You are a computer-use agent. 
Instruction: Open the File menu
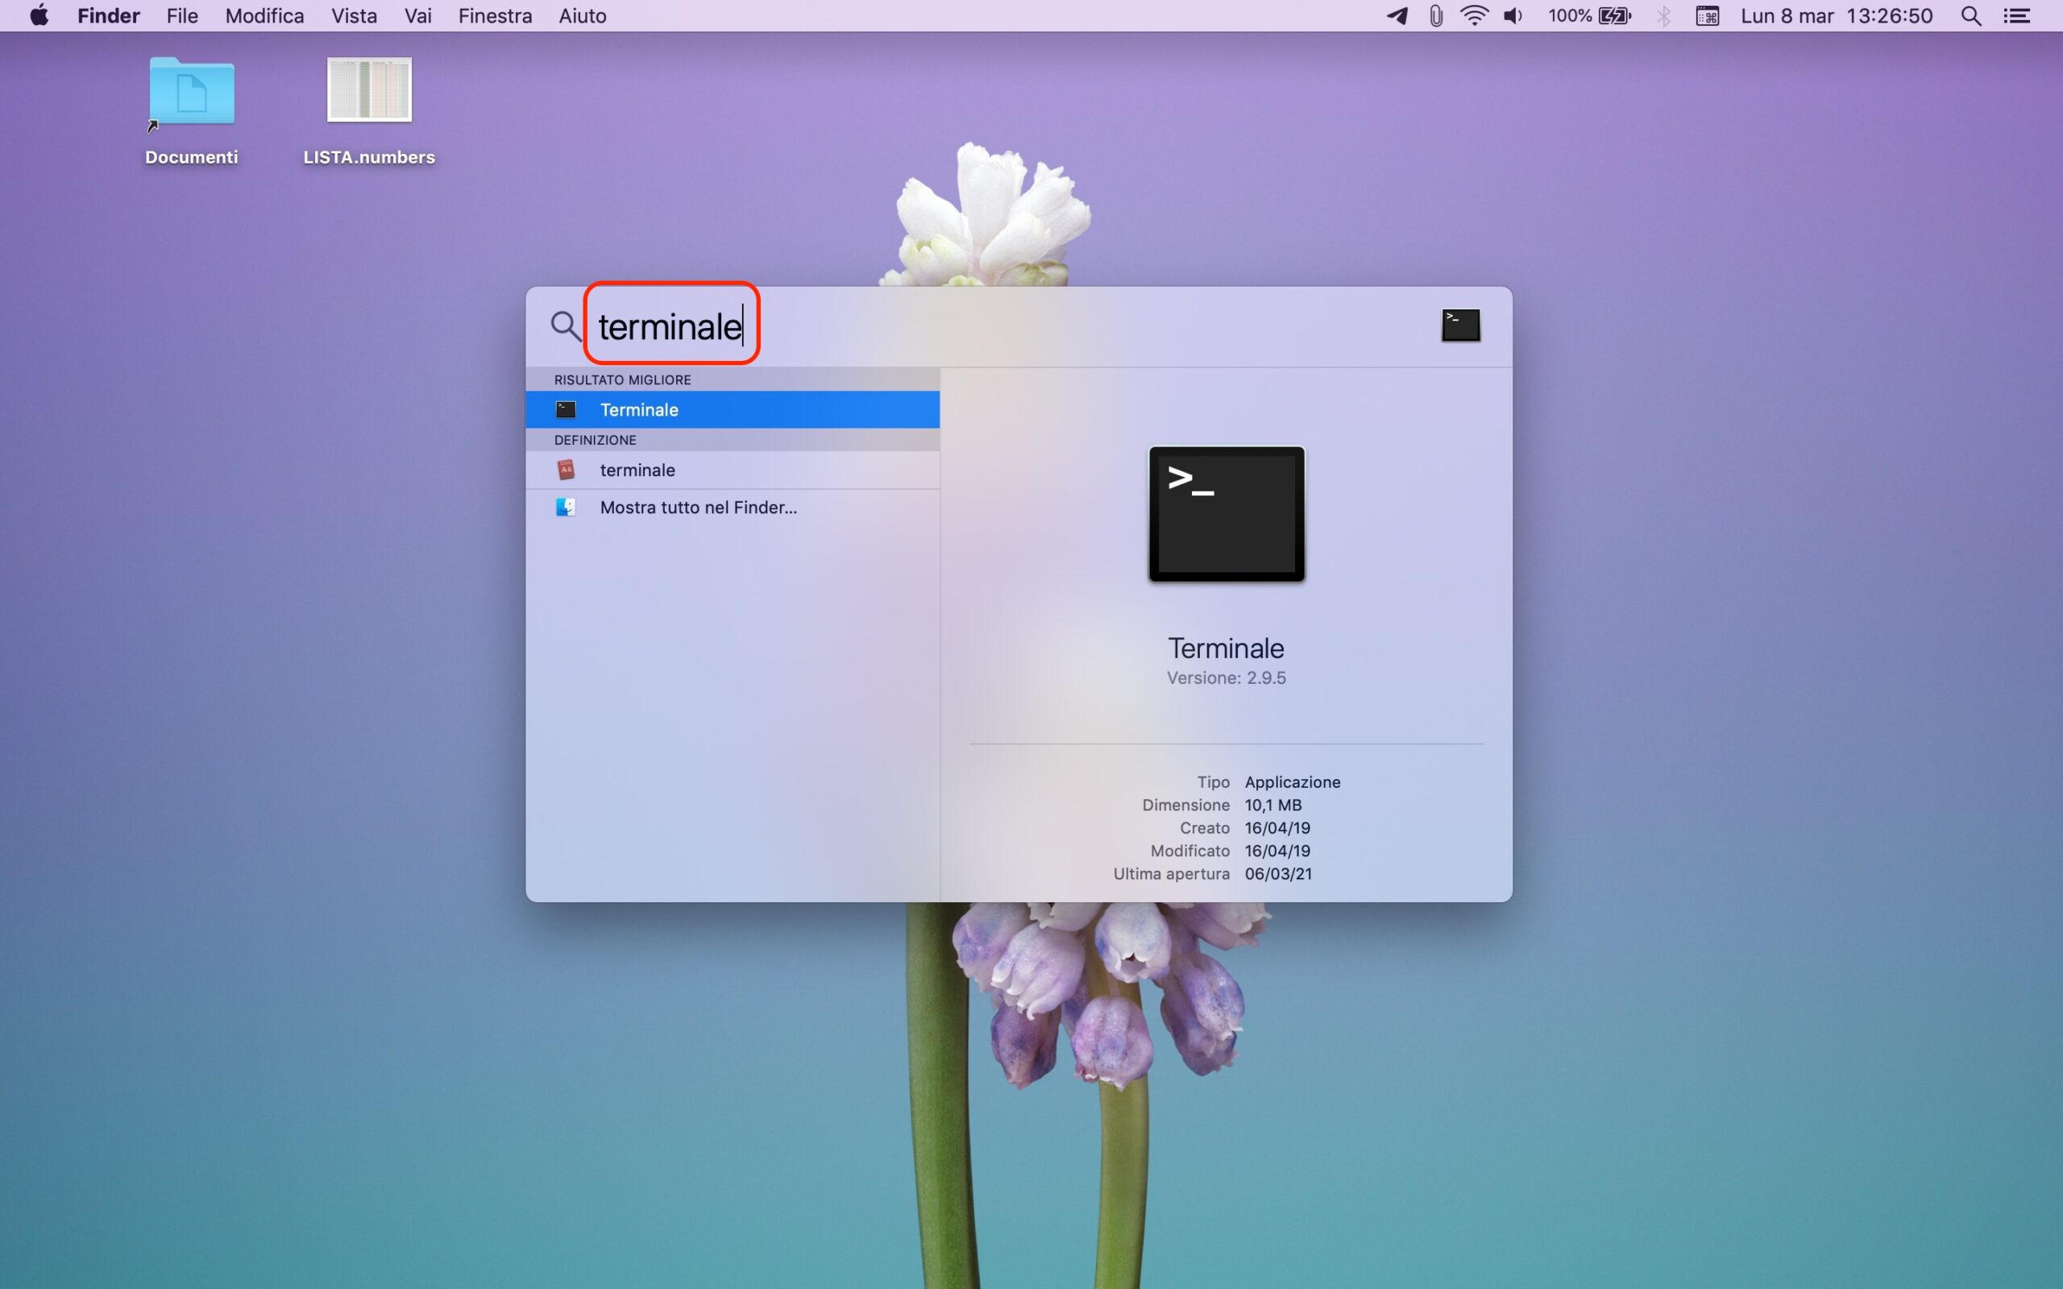tap(181, 16)
